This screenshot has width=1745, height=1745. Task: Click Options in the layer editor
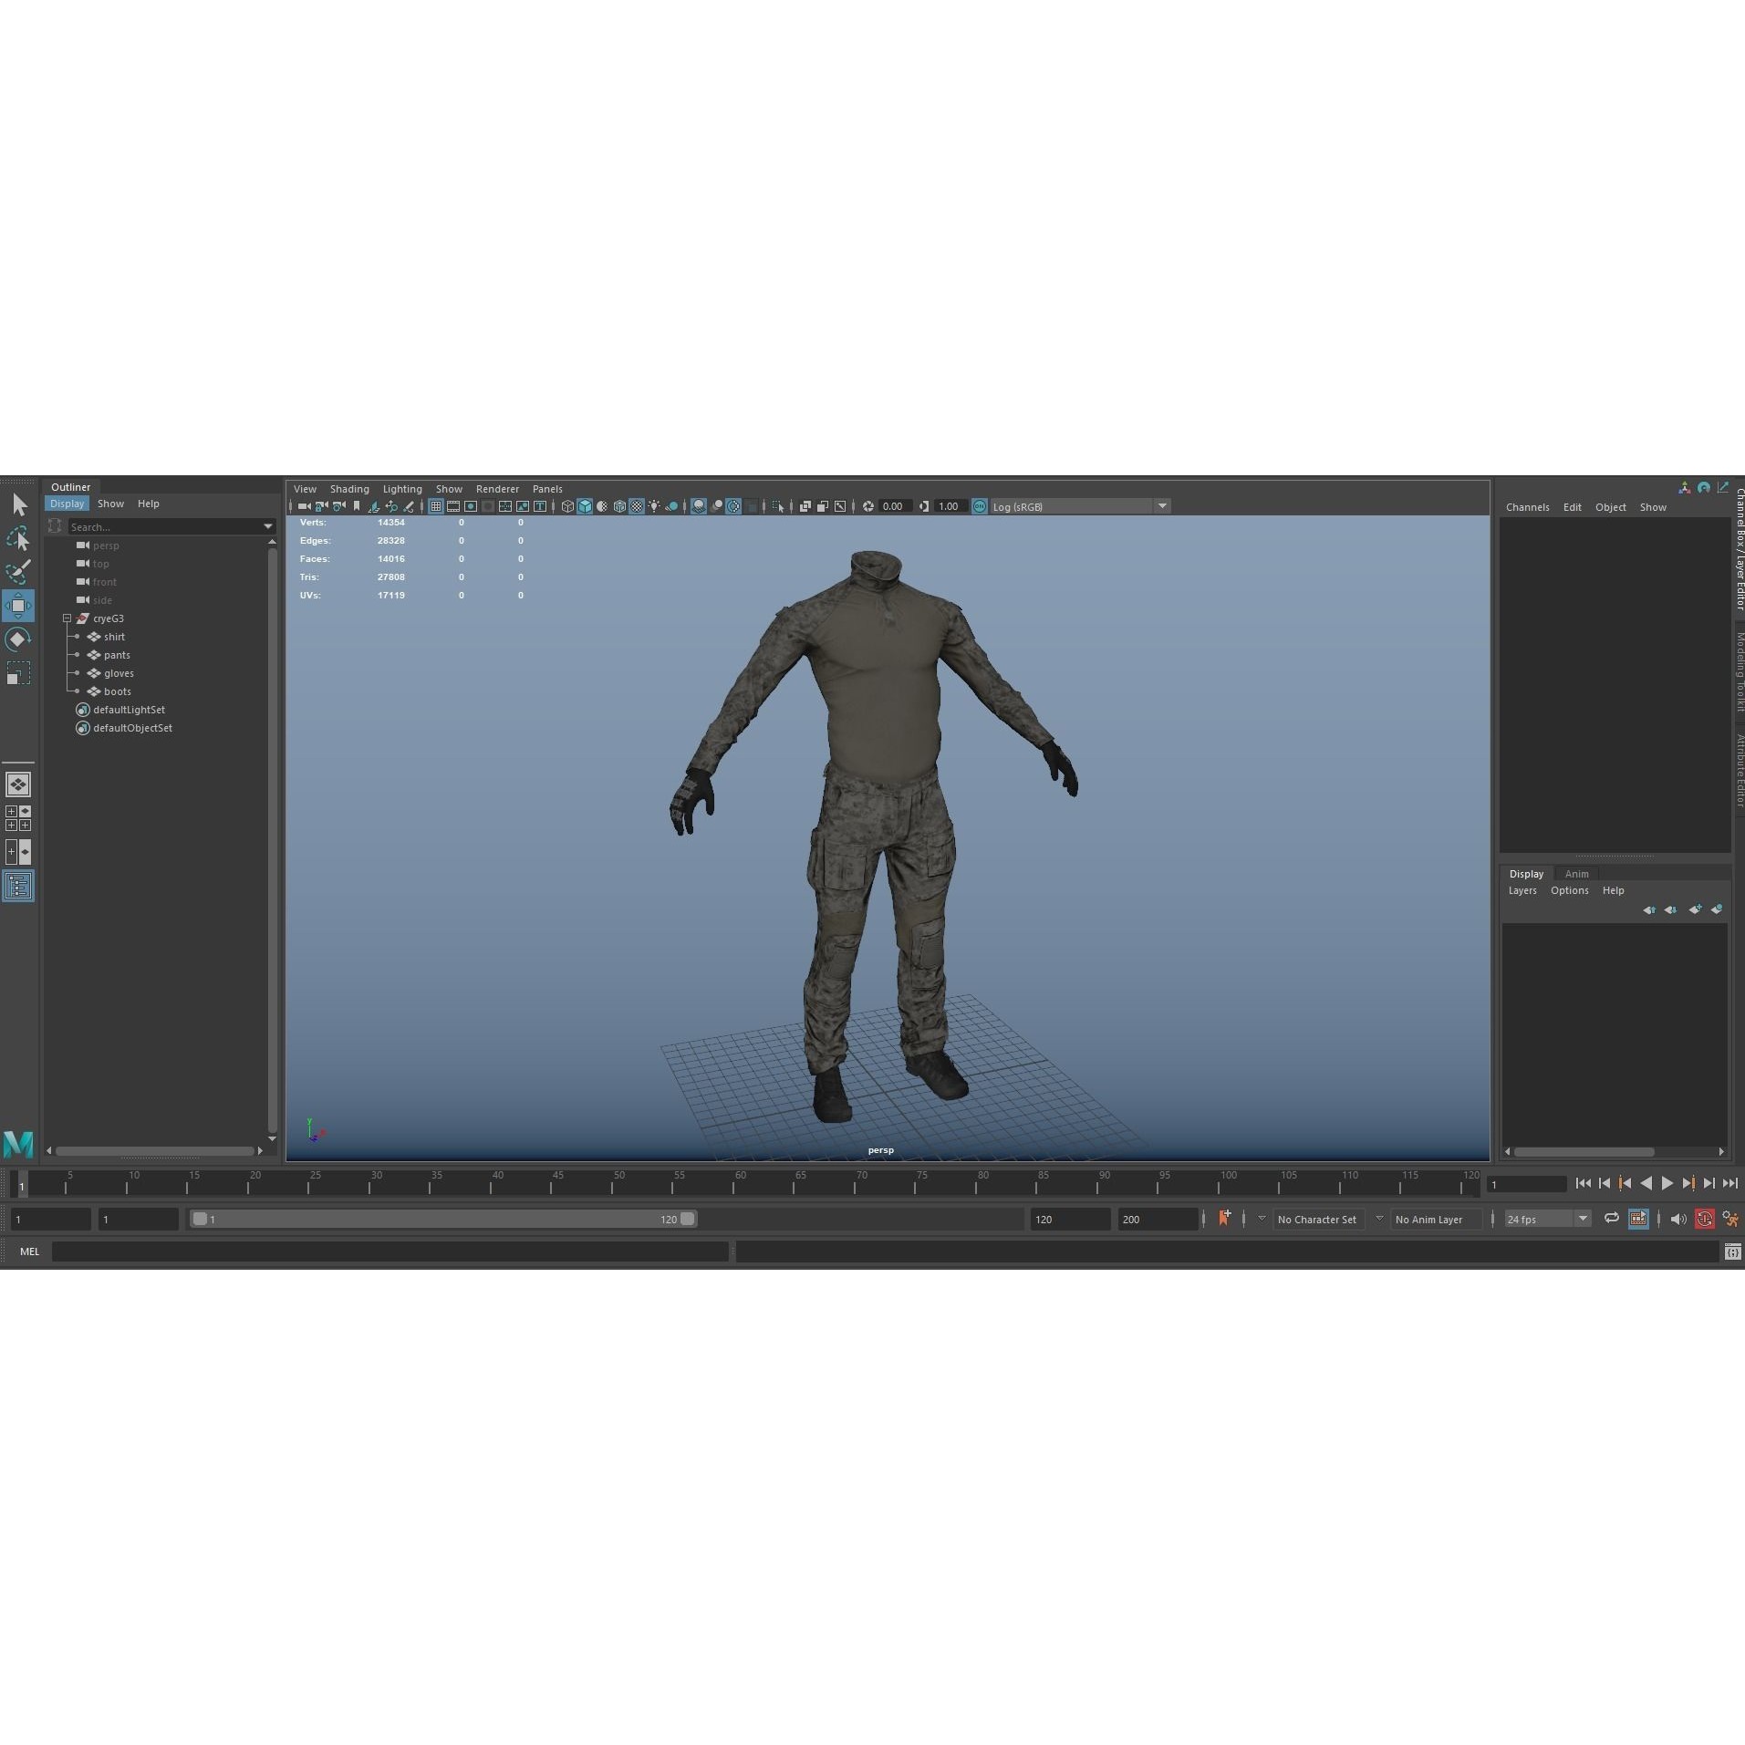click(1569, 890)
